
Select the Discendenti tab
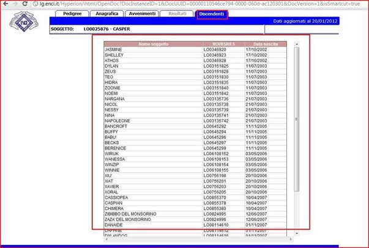point(212,13)
